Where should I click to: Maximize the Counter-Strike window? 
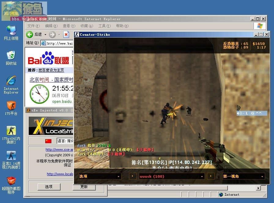(261, 34)
